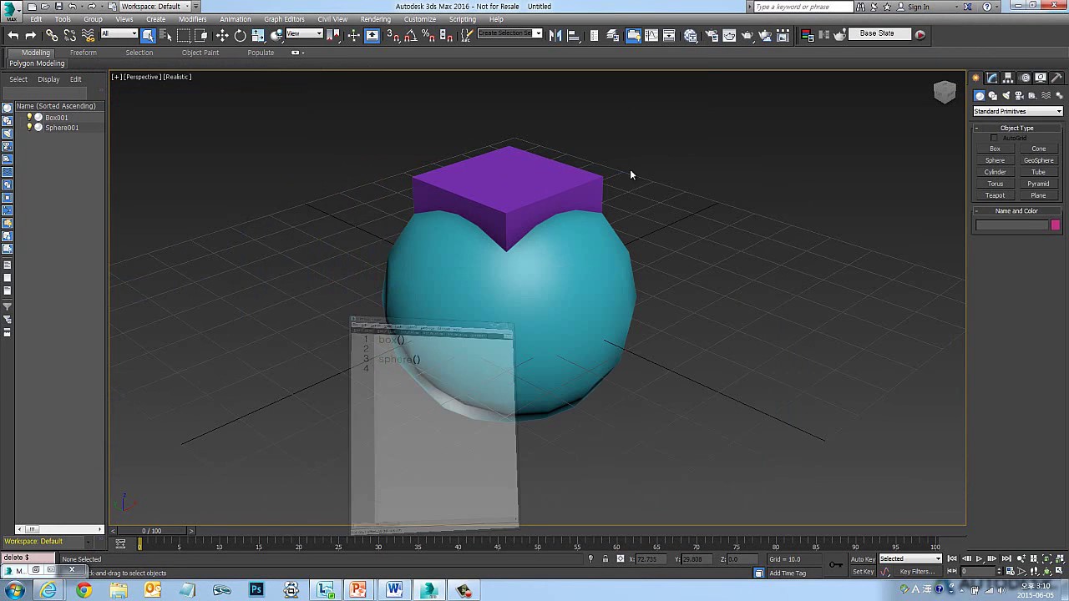Open the Scripting menu
This screenshot has height=601, width=1069.
pyautogui.click(x=463, y=19)
